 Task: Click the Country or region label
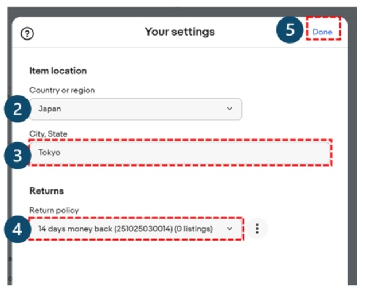pos(62,90)
